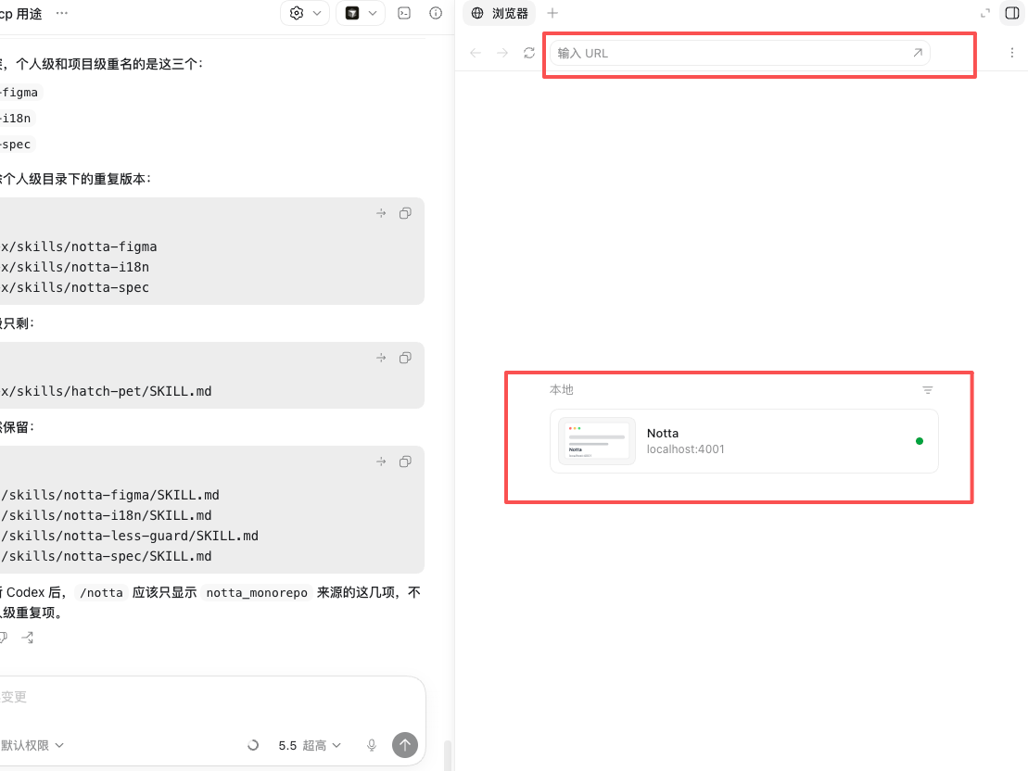Click the Notta page thumbnail preview
The width and height of the screenshot is (1028, 771).
[x=597, y=441]
